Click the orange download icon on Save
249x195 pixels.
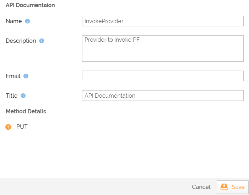[x=224, y=187]
